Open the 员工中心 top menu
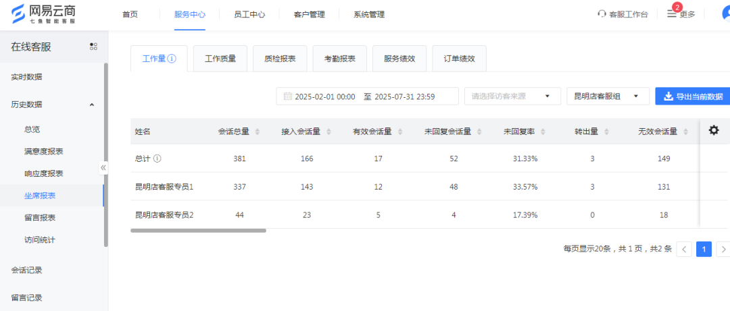Screen dimensions: 730x311 point(249,14)
